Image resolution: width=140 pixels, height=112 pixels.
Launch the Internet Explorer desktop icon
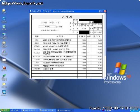click(4, 20)
